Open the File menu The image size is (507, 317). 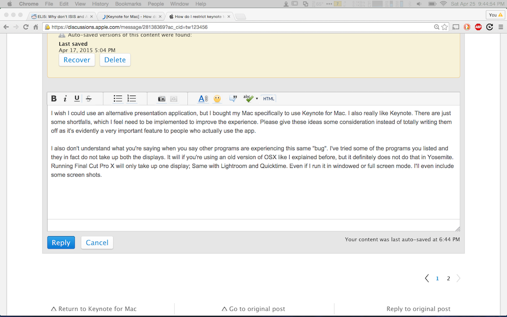pos(49,4)
